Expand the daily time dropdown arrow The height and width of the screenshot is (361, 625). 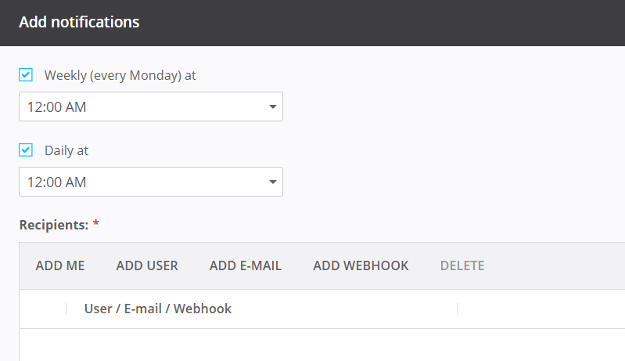(272, 182)
